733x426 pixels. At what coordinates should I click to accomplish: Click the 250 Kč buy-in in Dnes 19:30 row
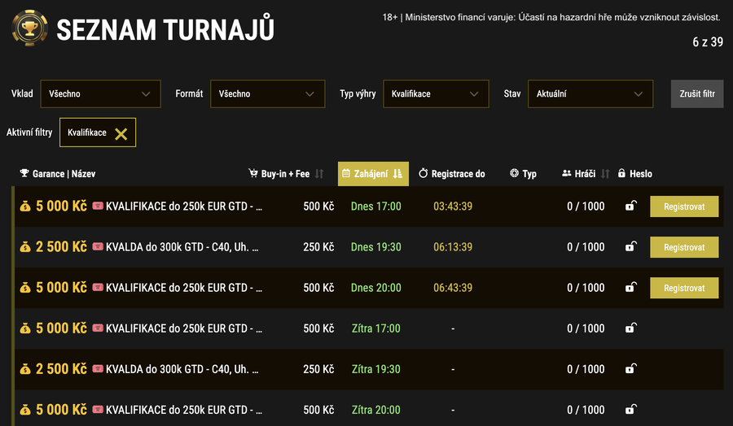pyautogui.click(x=318, y=247)
